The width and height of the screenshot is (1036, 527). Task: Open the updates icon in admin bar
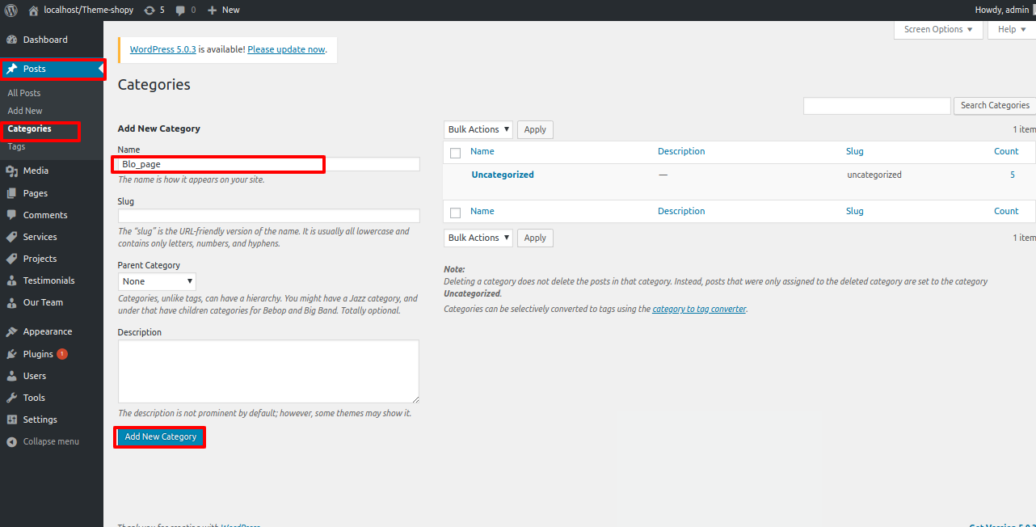[149, 10]
